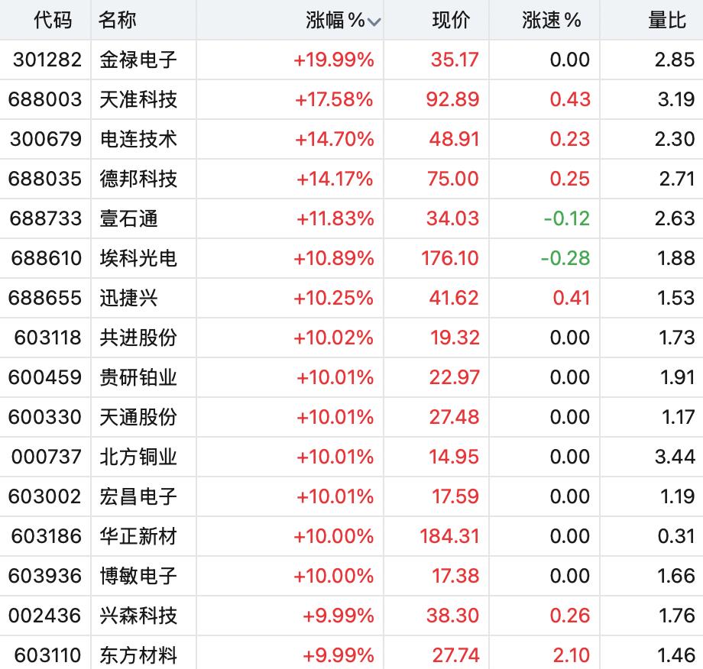Click the -0.12 speed value
Viewport: 703px width, 669px height.
(567, 218)
